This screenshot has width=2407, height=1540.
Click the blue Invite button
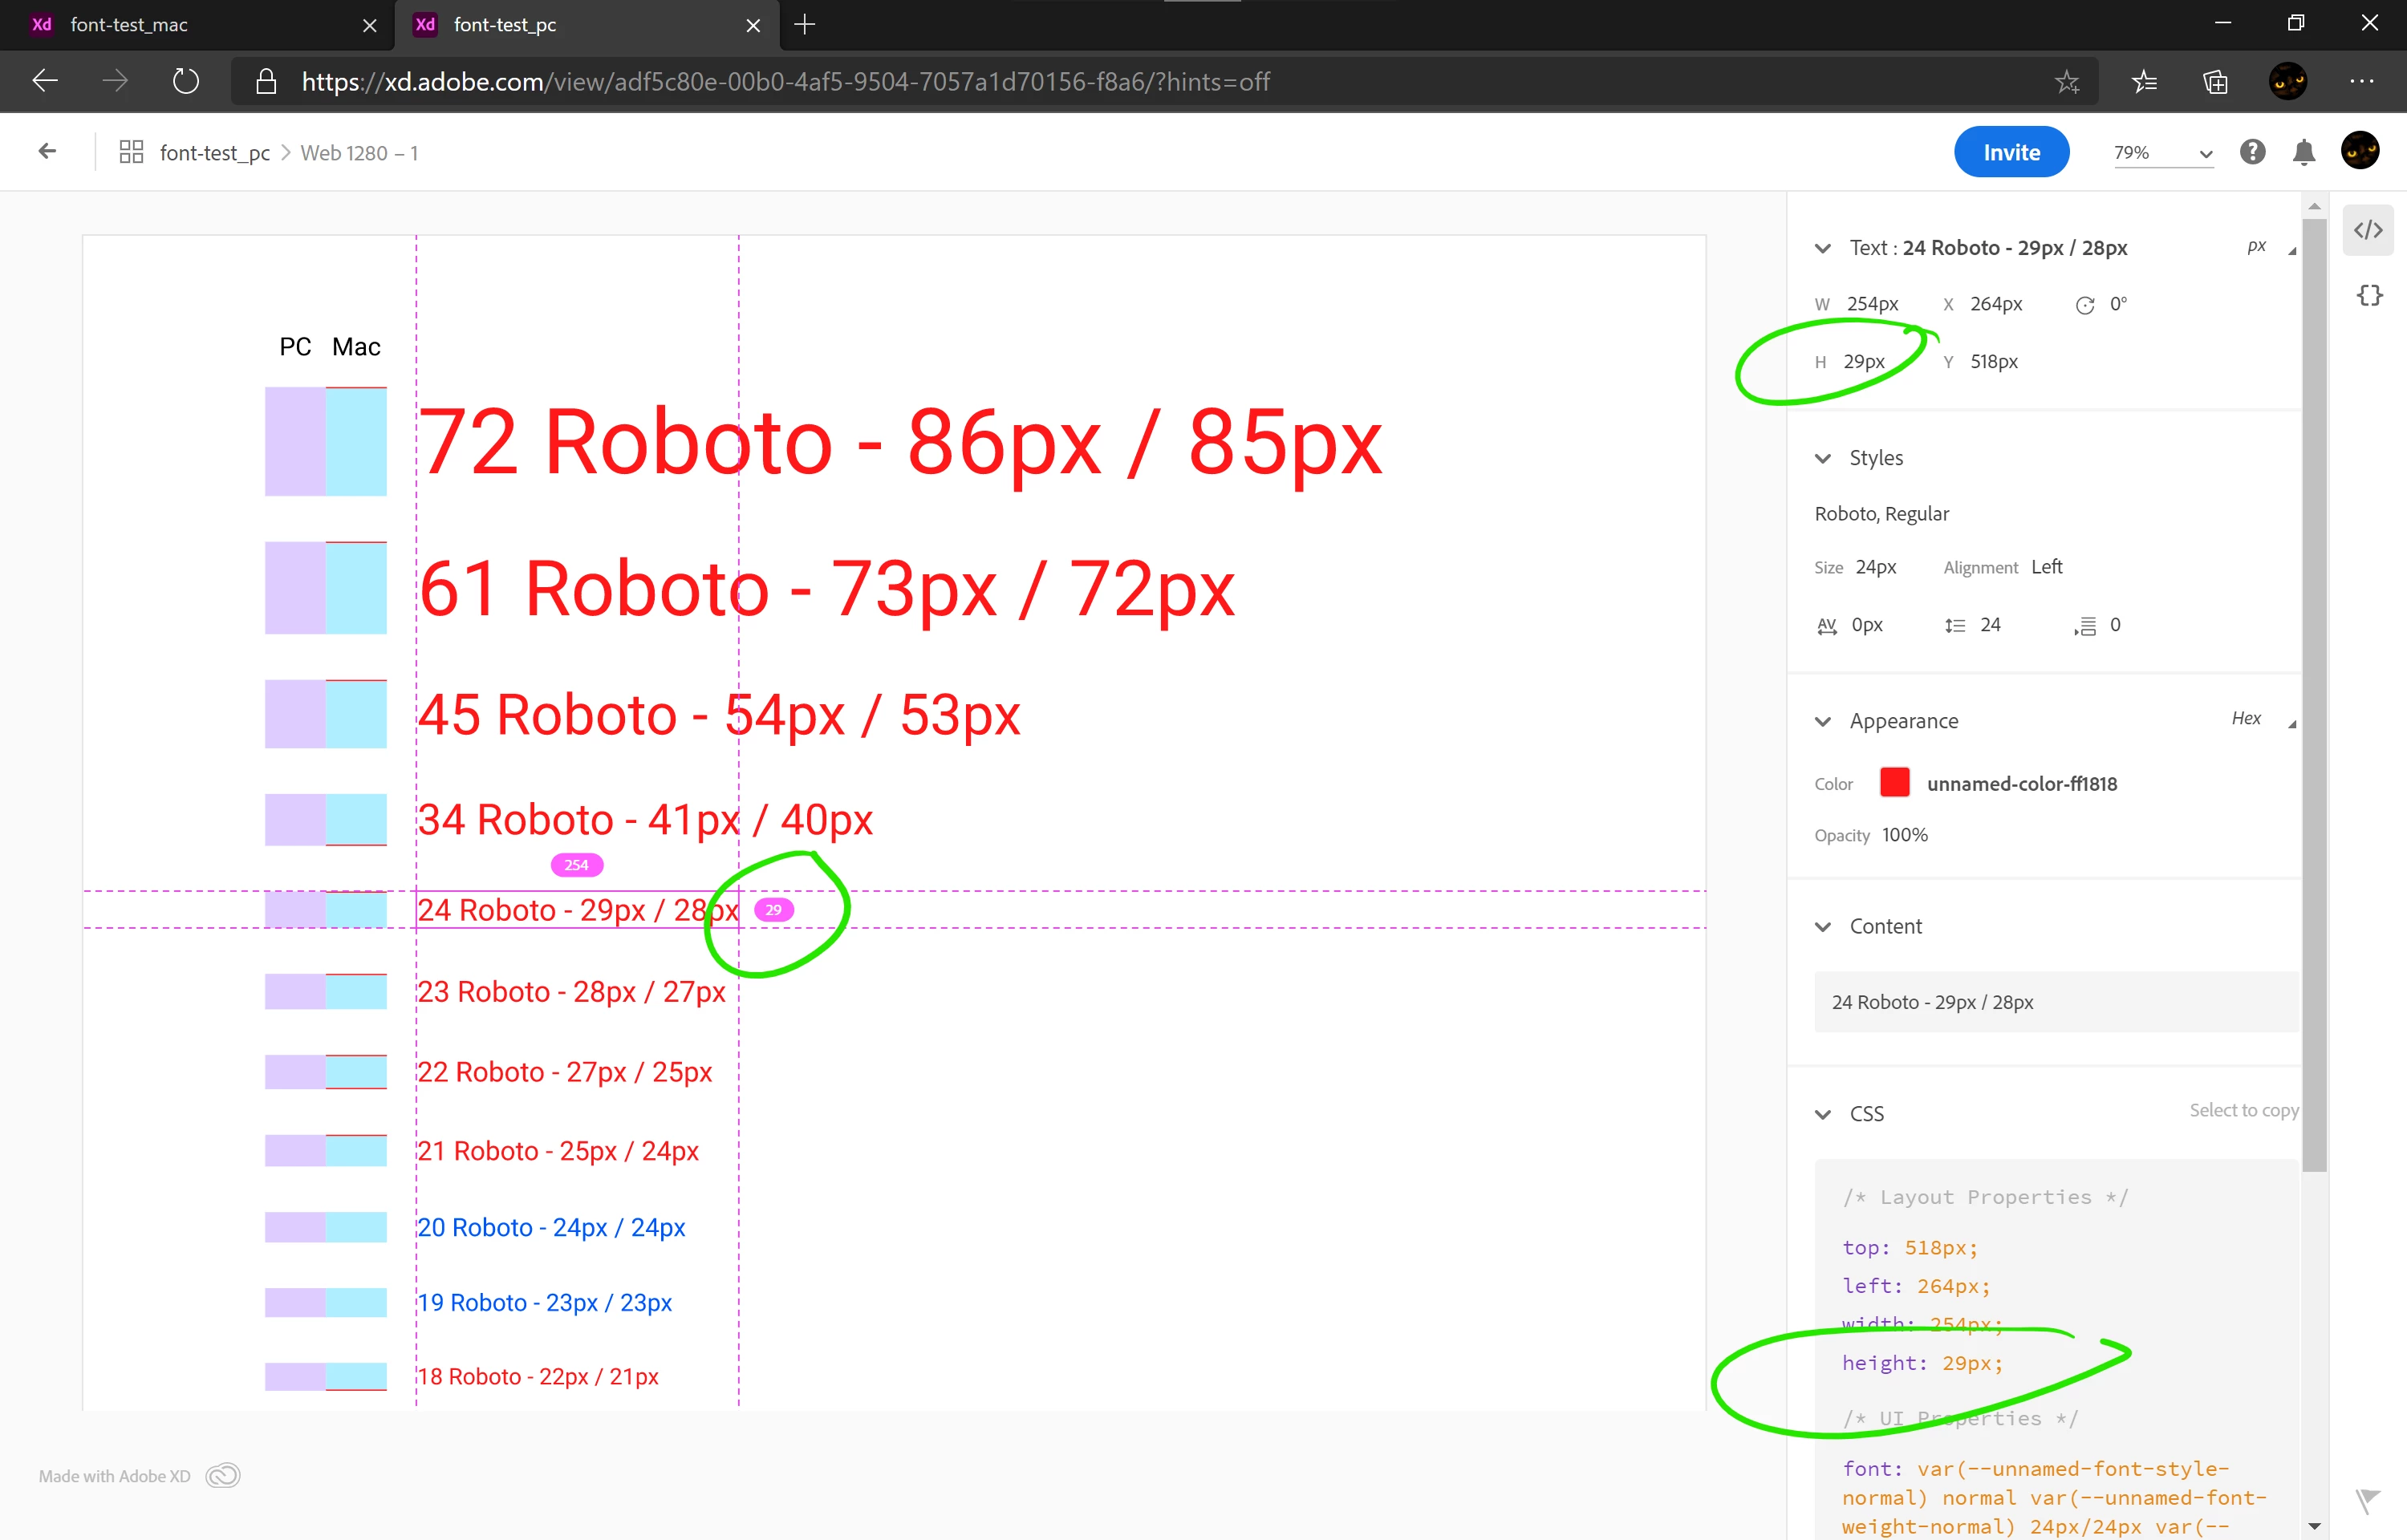click(x=2011, y=152)
